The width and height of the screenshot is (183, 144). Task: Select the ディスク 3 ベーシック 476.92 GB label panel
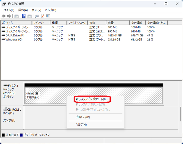[x=12, y=94]
